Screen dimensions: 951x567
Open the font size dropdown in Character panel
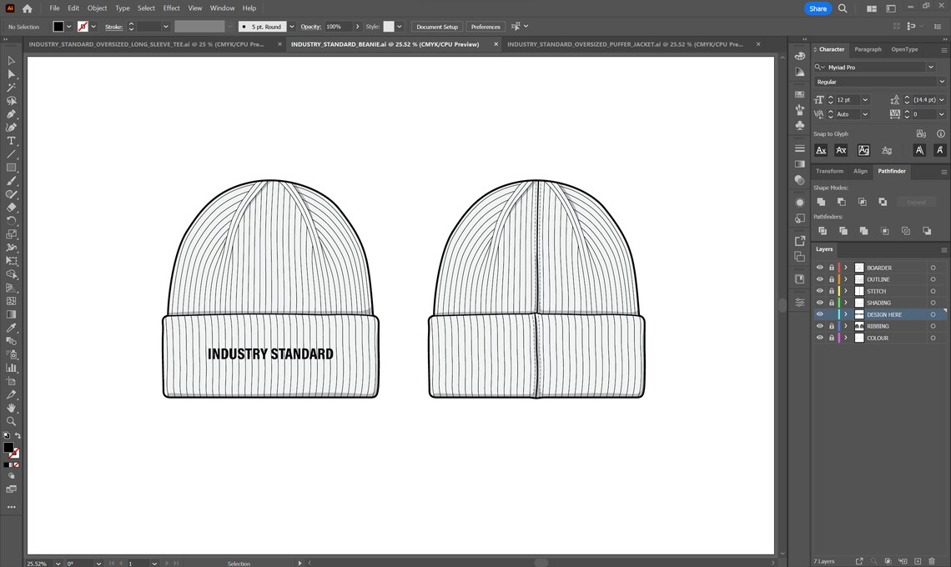pyautogui.click(x=864, y=99)
